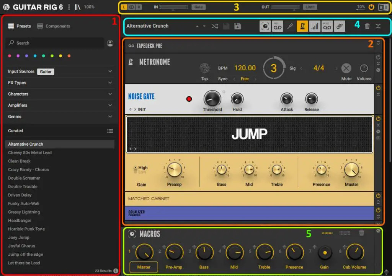Click the next metronome sync arrow
The image size is (392, 276).
(x=255, y=79)
